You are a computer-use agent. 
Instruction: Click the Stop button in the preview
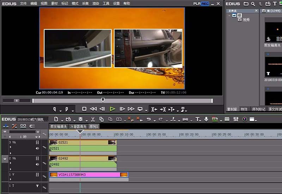tap(84, 109)
